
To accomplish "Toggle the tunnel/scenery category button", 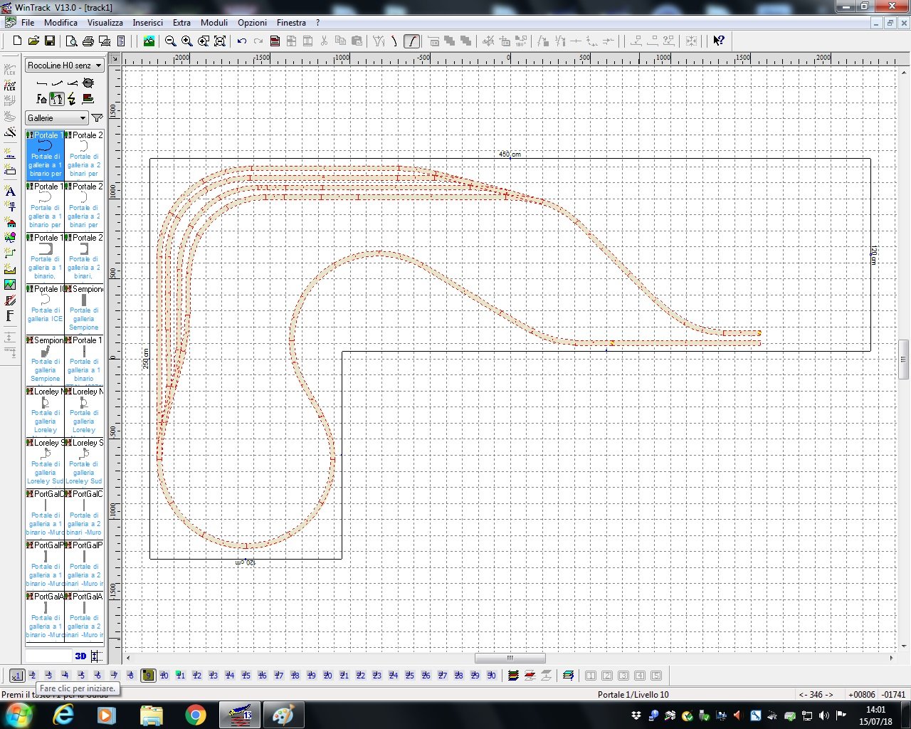I will [57, 100].
